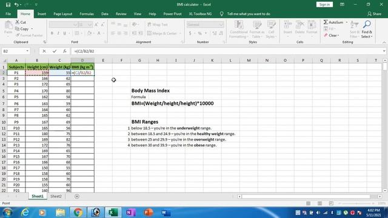
Task: Open Internet Explorer from taskbar
Action: (x=25, y=213)
